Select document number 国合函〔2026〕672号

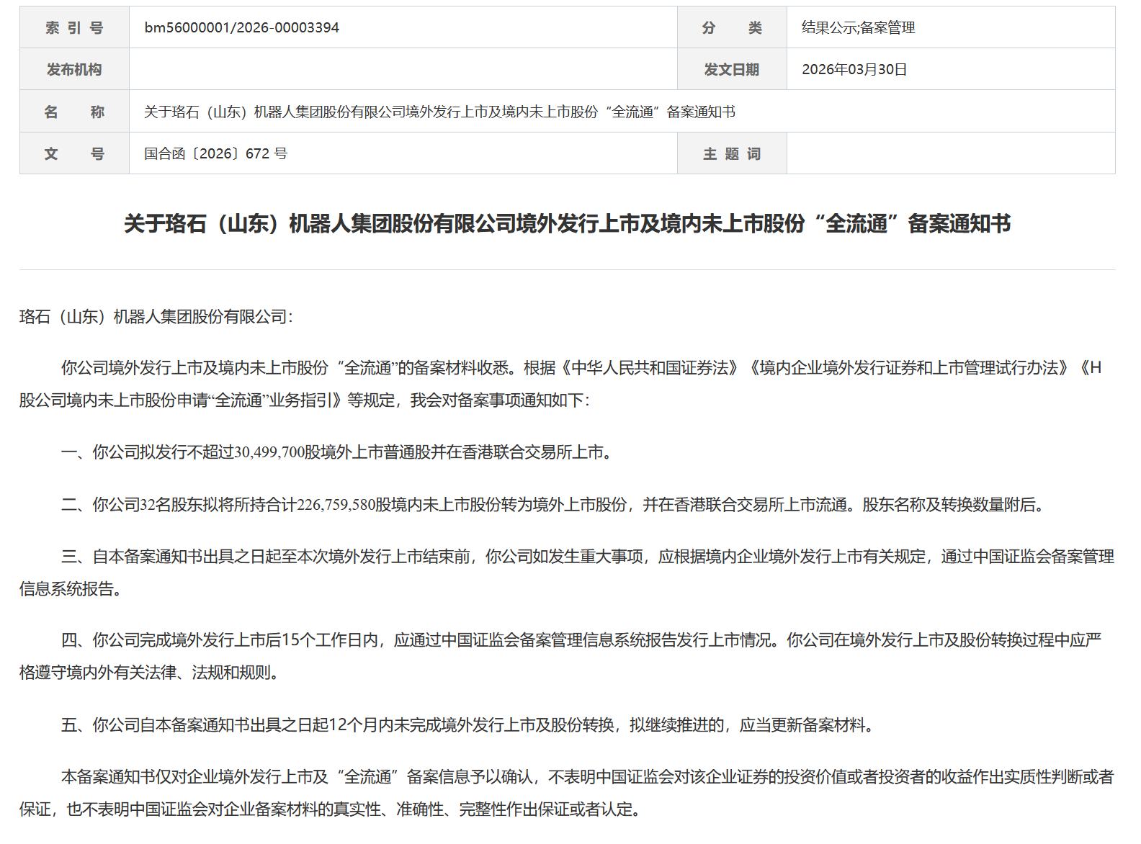215,153
